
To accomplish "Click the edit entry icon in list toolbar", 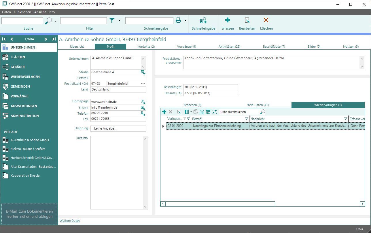I will pyautogui.click(x=179, y=112).
